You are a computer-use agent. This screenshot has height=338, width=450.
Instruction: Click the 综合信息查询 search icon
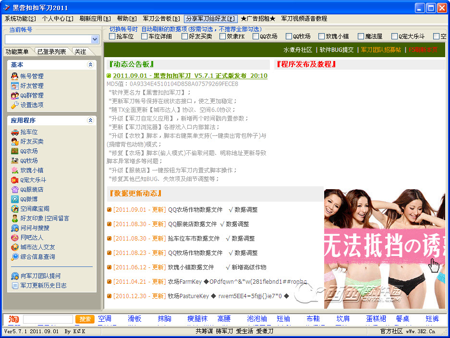tap(15, 256)
